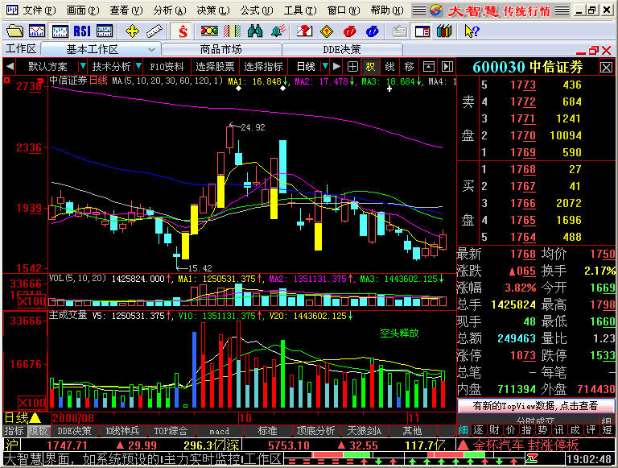This screenshot has height=468, width=618.
Task: Click the F10资料 button
Action: pyautogui.click(x=167, y=66)
